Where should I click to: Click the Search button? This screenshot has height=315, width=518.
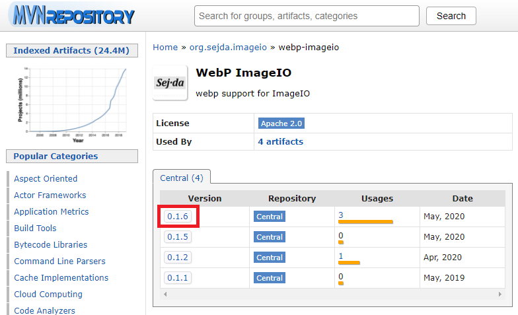tap(451, 16)
